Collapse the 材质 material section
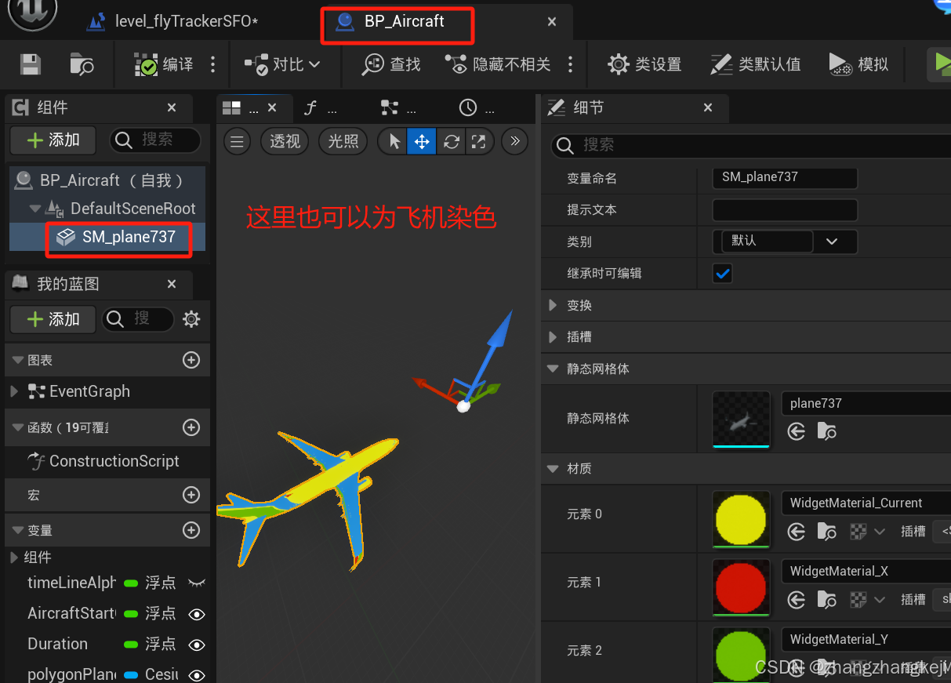Screen dimensions: 951x683 click(x=554, y=468)
